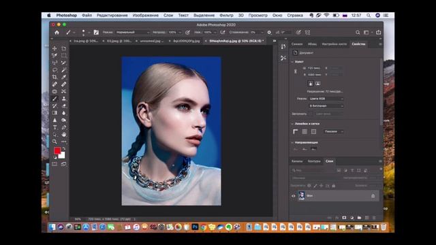Image resolution: width=436 pixels, height=245 pixels.
Task: Toggle rulers in Линейки и сетки section
Action: [x=295, y=131]
